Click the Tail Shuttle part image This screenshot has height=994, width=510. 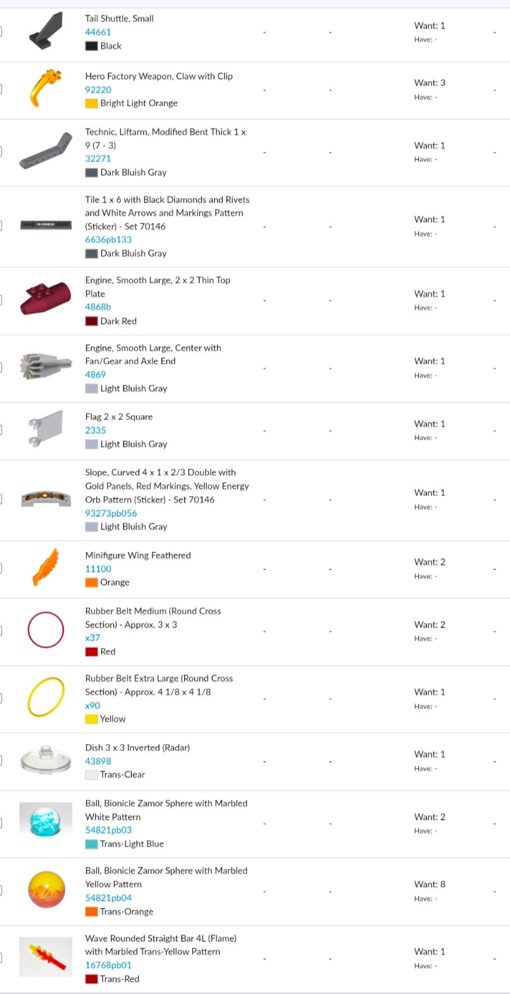[x=46, y=32]
